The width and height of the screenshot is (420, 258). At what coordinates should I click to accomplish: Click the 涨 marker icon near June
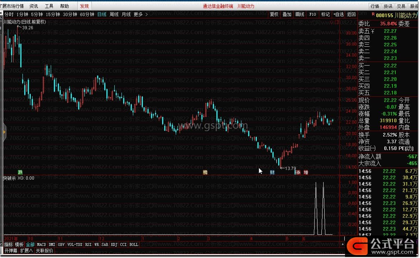[298, 172]
